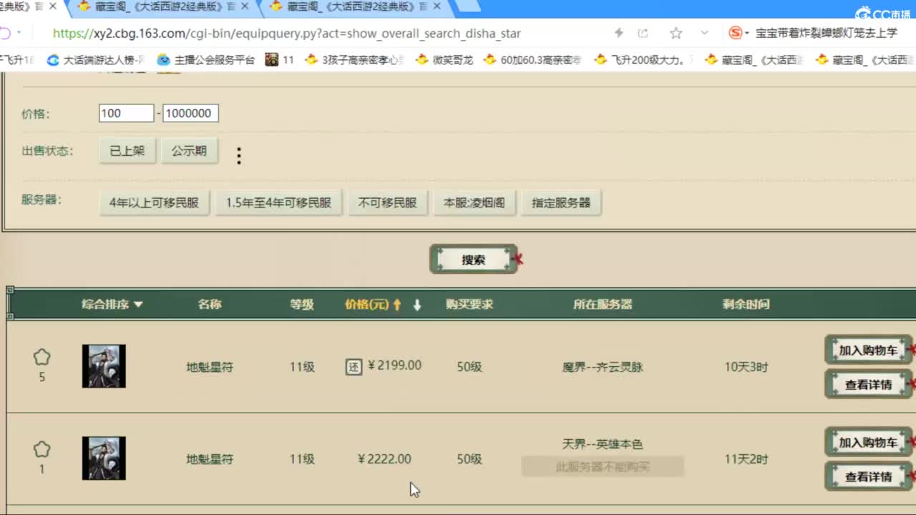The height and width of the screenshot is (515, 916).
Task: Open the 微笑哥龙 bookmark
Action: (444, 60)
